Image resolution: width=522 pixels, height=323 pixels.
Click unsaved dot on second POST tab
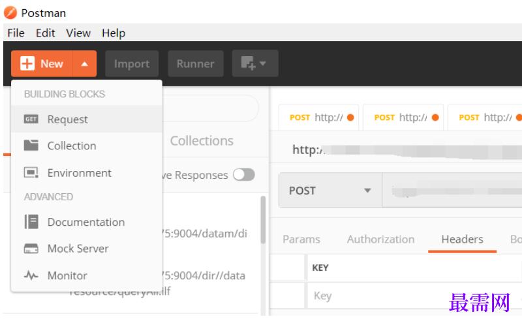(x=435, y=117)
